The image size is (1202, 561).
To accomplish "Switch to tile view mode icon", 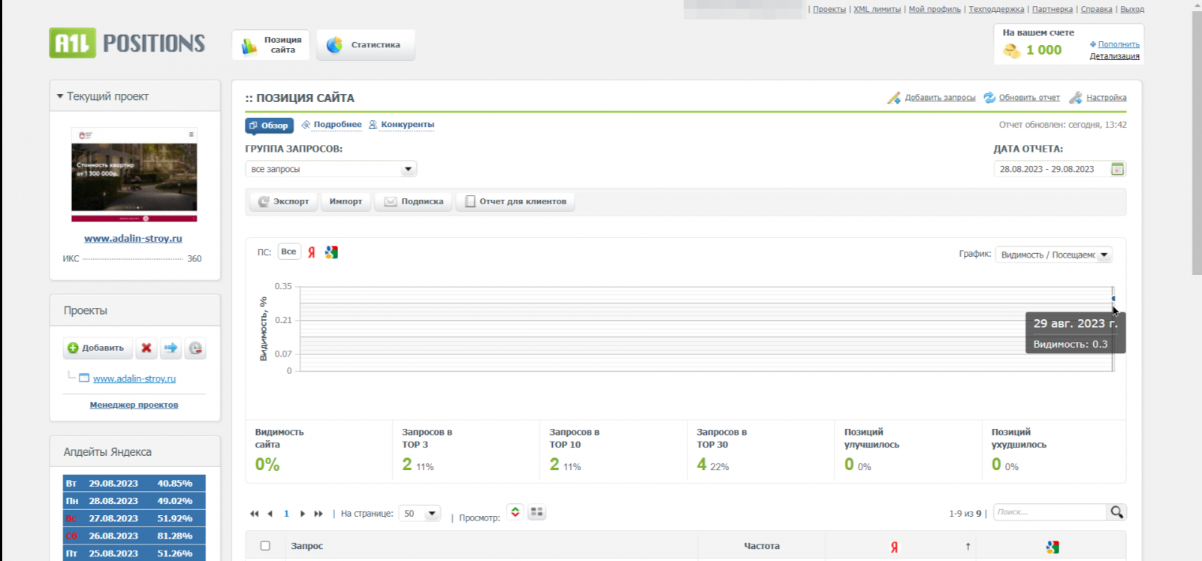I will [536, 512].
